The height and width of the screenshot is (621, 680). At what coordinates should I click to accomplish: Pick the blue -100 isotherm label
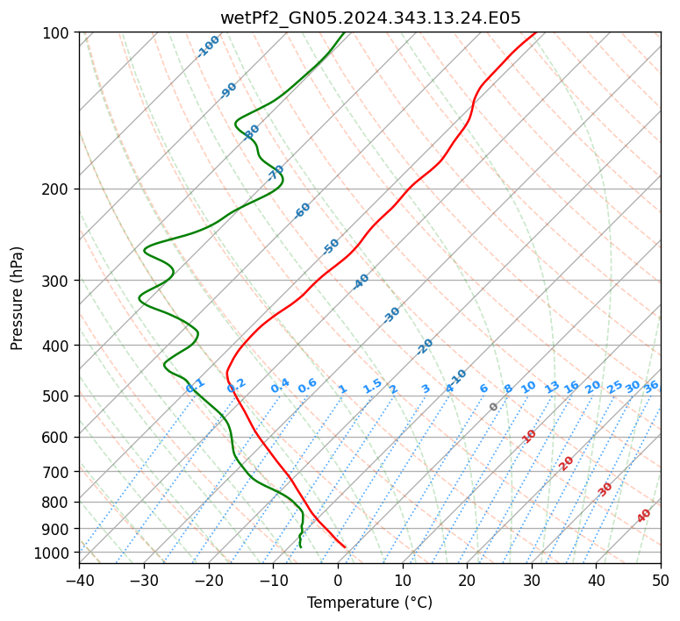pos(208,46)
